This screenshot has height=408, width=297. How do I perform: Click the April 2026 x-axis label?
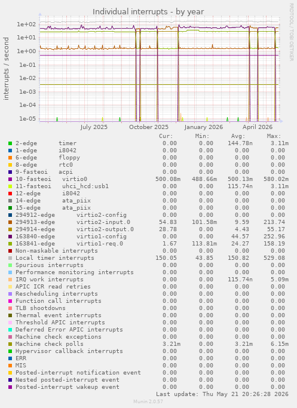coord(258,127)
